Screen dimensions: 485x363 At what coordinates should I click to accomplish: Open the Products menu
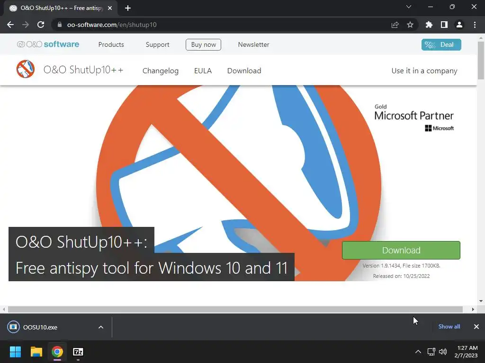pos(111,44)
